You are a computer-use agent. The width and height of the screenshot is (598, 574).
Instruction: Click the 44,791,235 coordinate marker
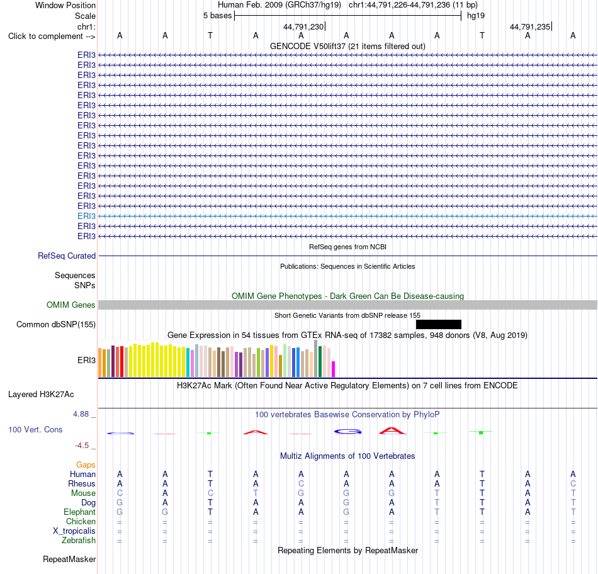click(x=531, y=26)
